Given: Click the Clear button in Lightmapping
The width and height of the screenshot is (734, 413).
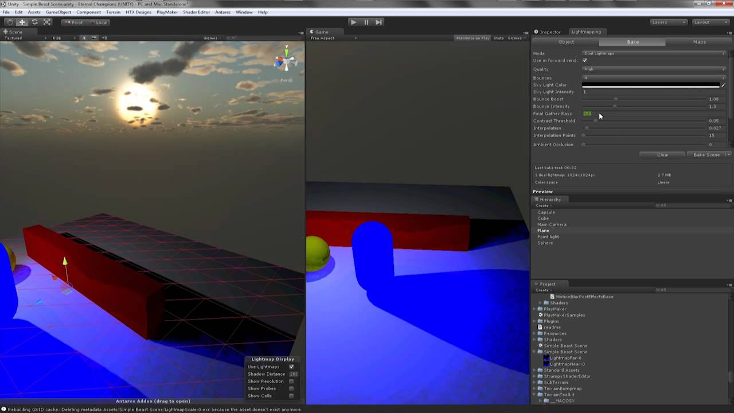Looking at the screenshot, I should coord(662,154).
